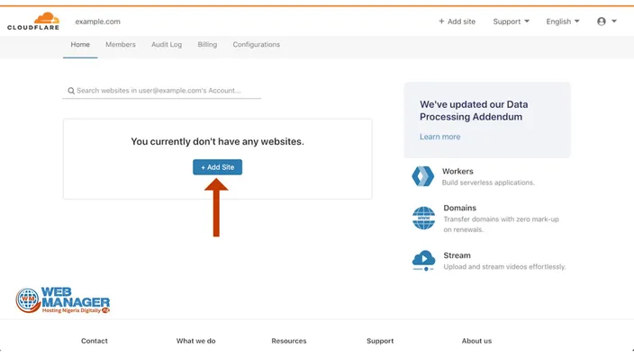634x356 pixels.
Task: Expand the account menu arrow
Action: (x=614, y=22)
